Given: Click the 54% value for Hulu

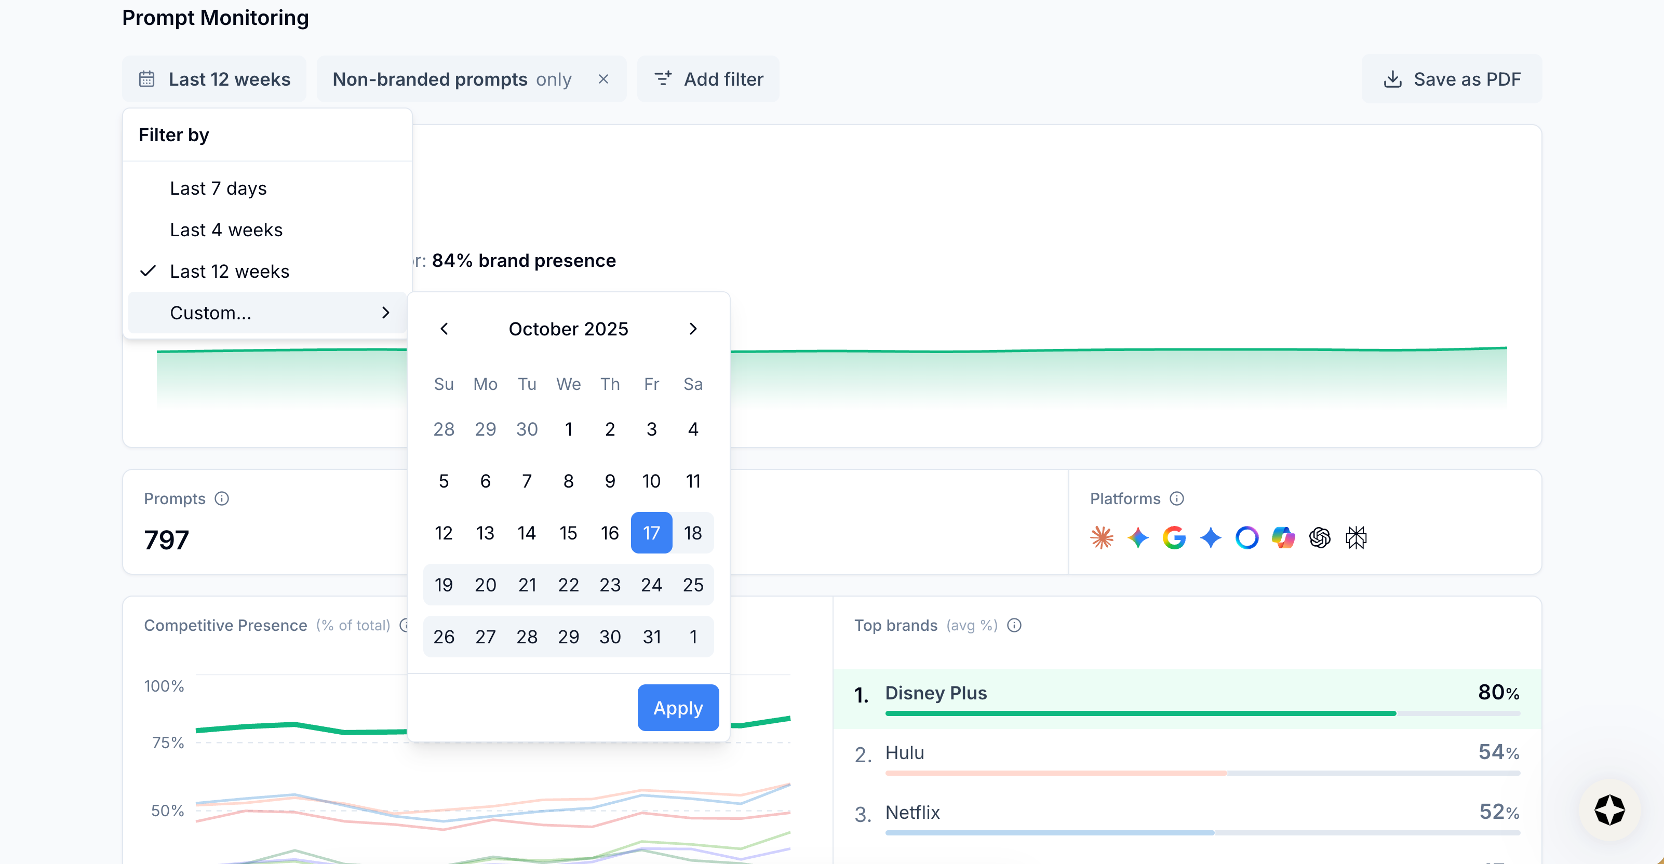Looking at the screenshot, I should coord(1499,752).
